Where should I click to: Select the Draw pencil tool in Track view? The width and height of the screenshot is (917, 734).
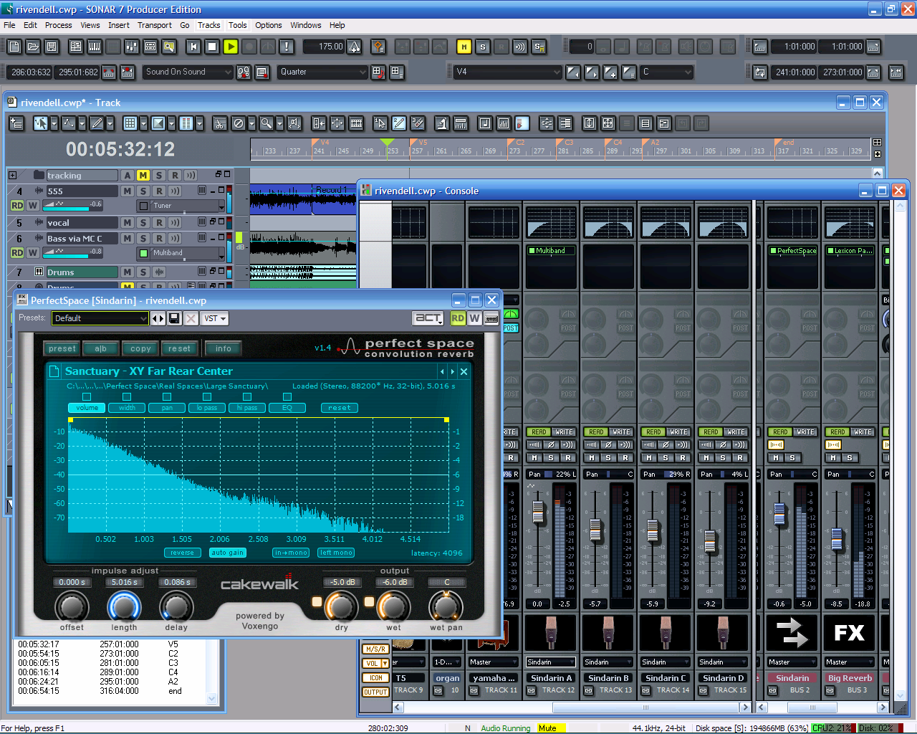click(x=97, y=123)
